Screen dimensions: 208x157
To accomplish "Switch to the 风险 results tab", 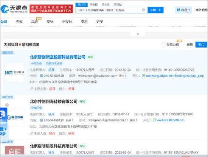I will click(35, 22).
